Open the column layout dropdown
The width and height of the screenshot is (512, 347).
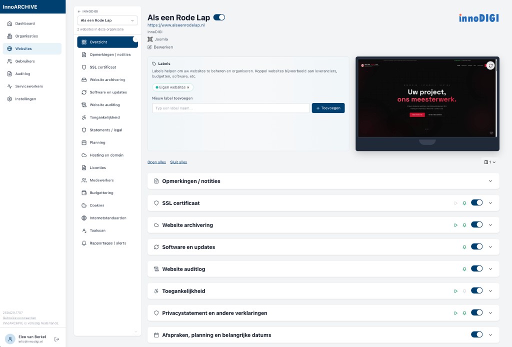pos(489,162)
